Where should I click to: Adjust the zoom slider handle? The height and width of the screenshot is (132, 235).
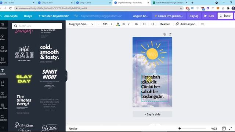(x=180, y=128)
